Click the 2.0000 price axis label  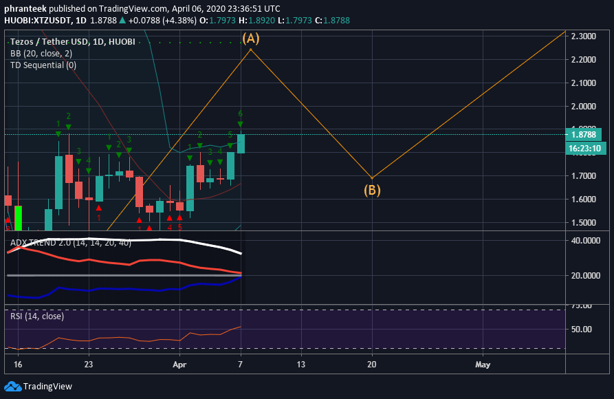click(x=584, y=106)
